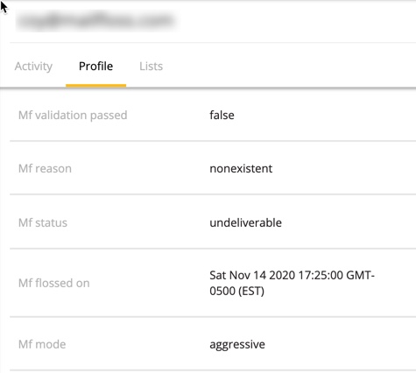The image size is (416, 373).
Task: Click the Mf flossed on label
Action: tap(53, 283)
